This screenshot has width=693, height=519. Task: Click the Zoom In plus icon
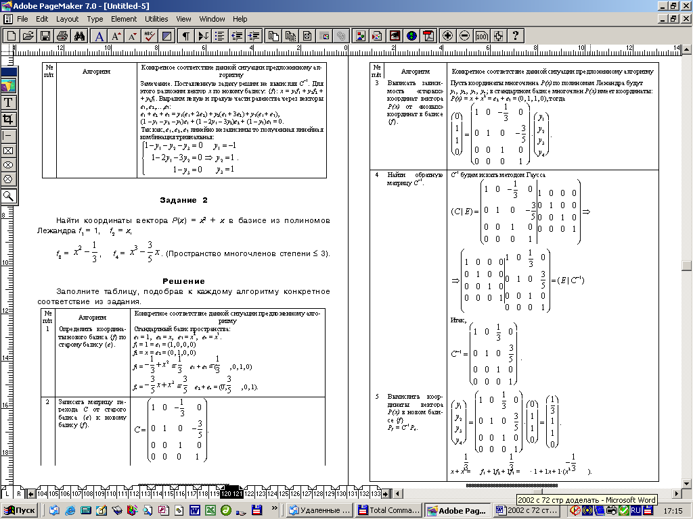coord(448,36)
